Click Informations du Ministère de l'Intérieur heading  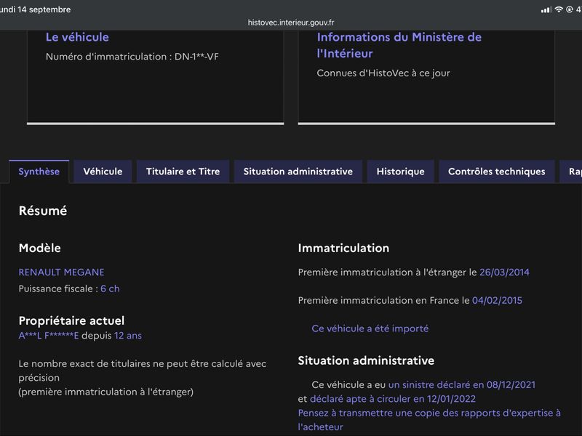(399, 45)
